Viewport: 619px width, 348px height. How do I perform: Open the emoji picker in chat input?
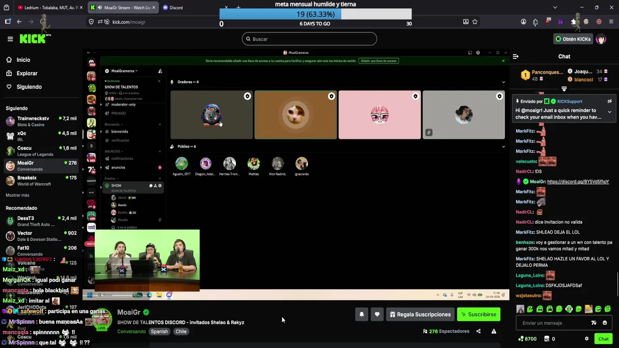(x=604, y=323)
